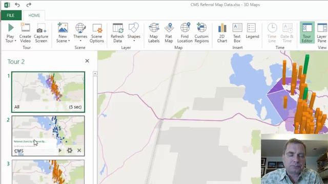Click the tall green bar on map
Image resolution: width=328 pixels, height=184 pixels.
(306, 65)
